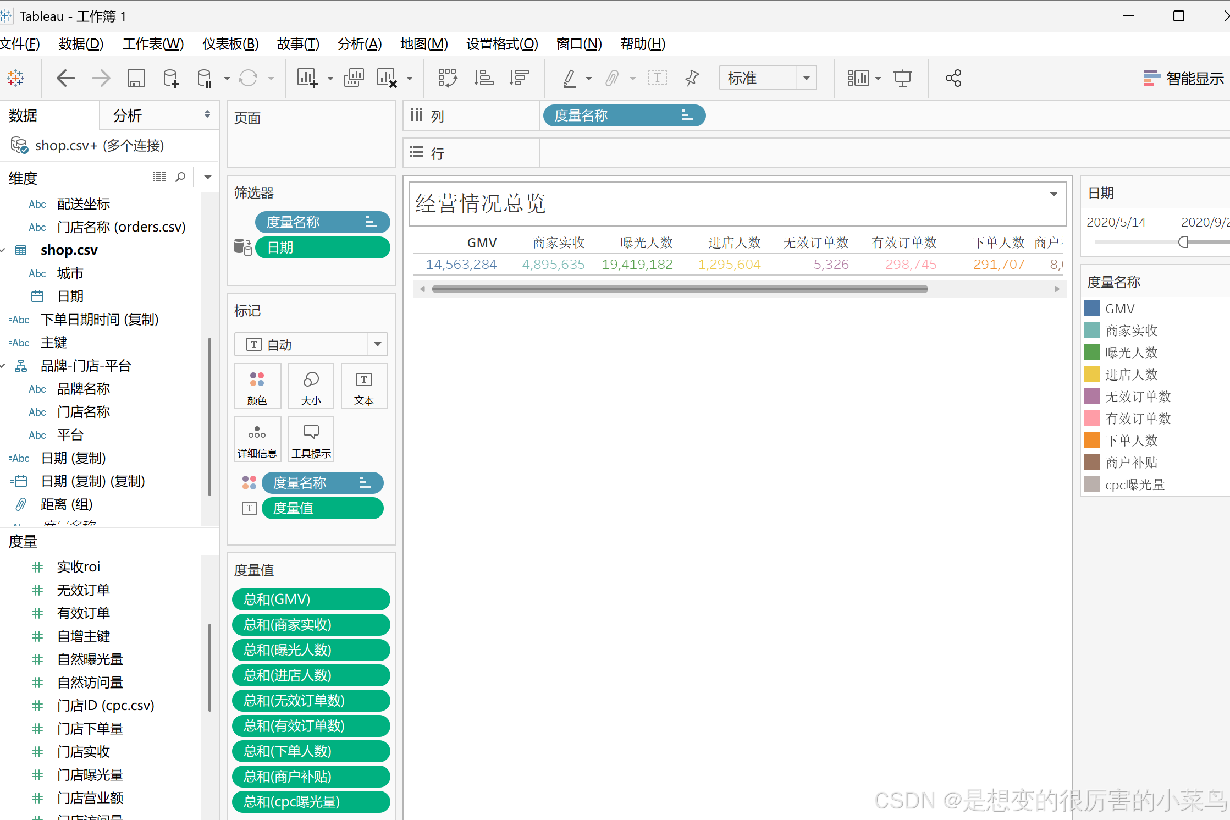Click the swap rows and columns icon

point(448,79)
